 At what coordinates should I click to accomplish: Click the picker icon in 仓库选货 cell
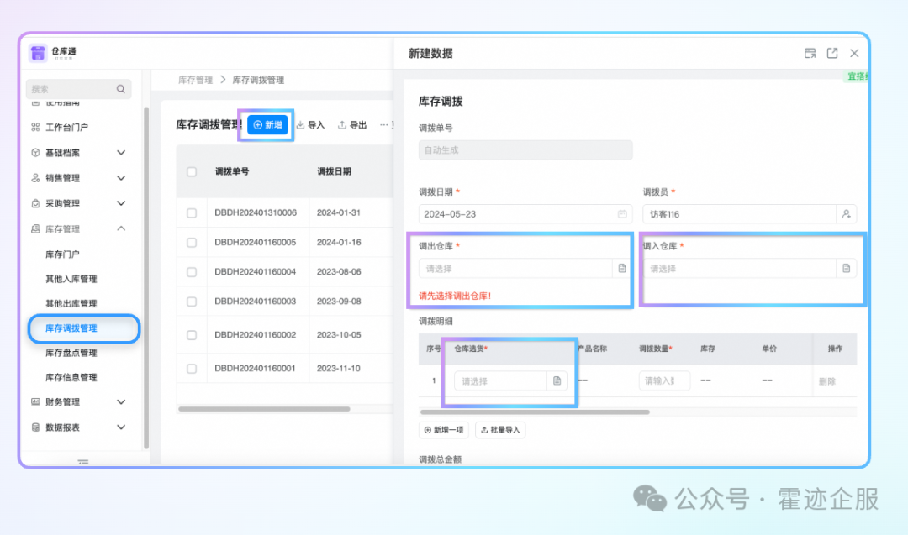(x=557, y=381)
